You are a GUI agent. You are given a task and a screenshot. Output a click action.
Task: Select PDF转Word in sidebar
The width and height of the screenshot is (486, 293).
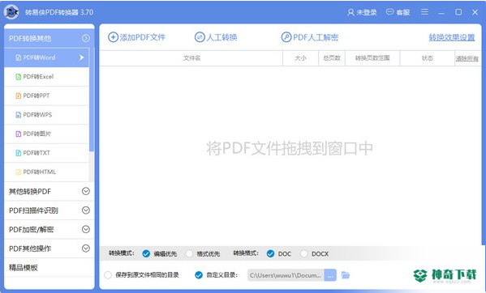[x=46, y=57]
